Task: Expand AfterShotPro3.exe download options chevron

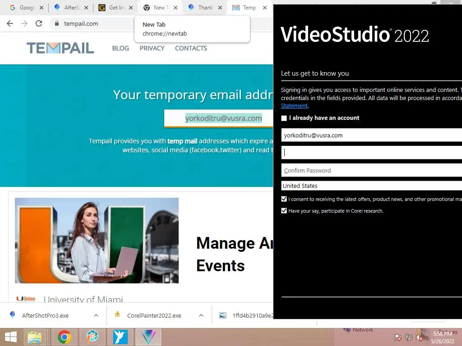Action: tap(96, 315)
